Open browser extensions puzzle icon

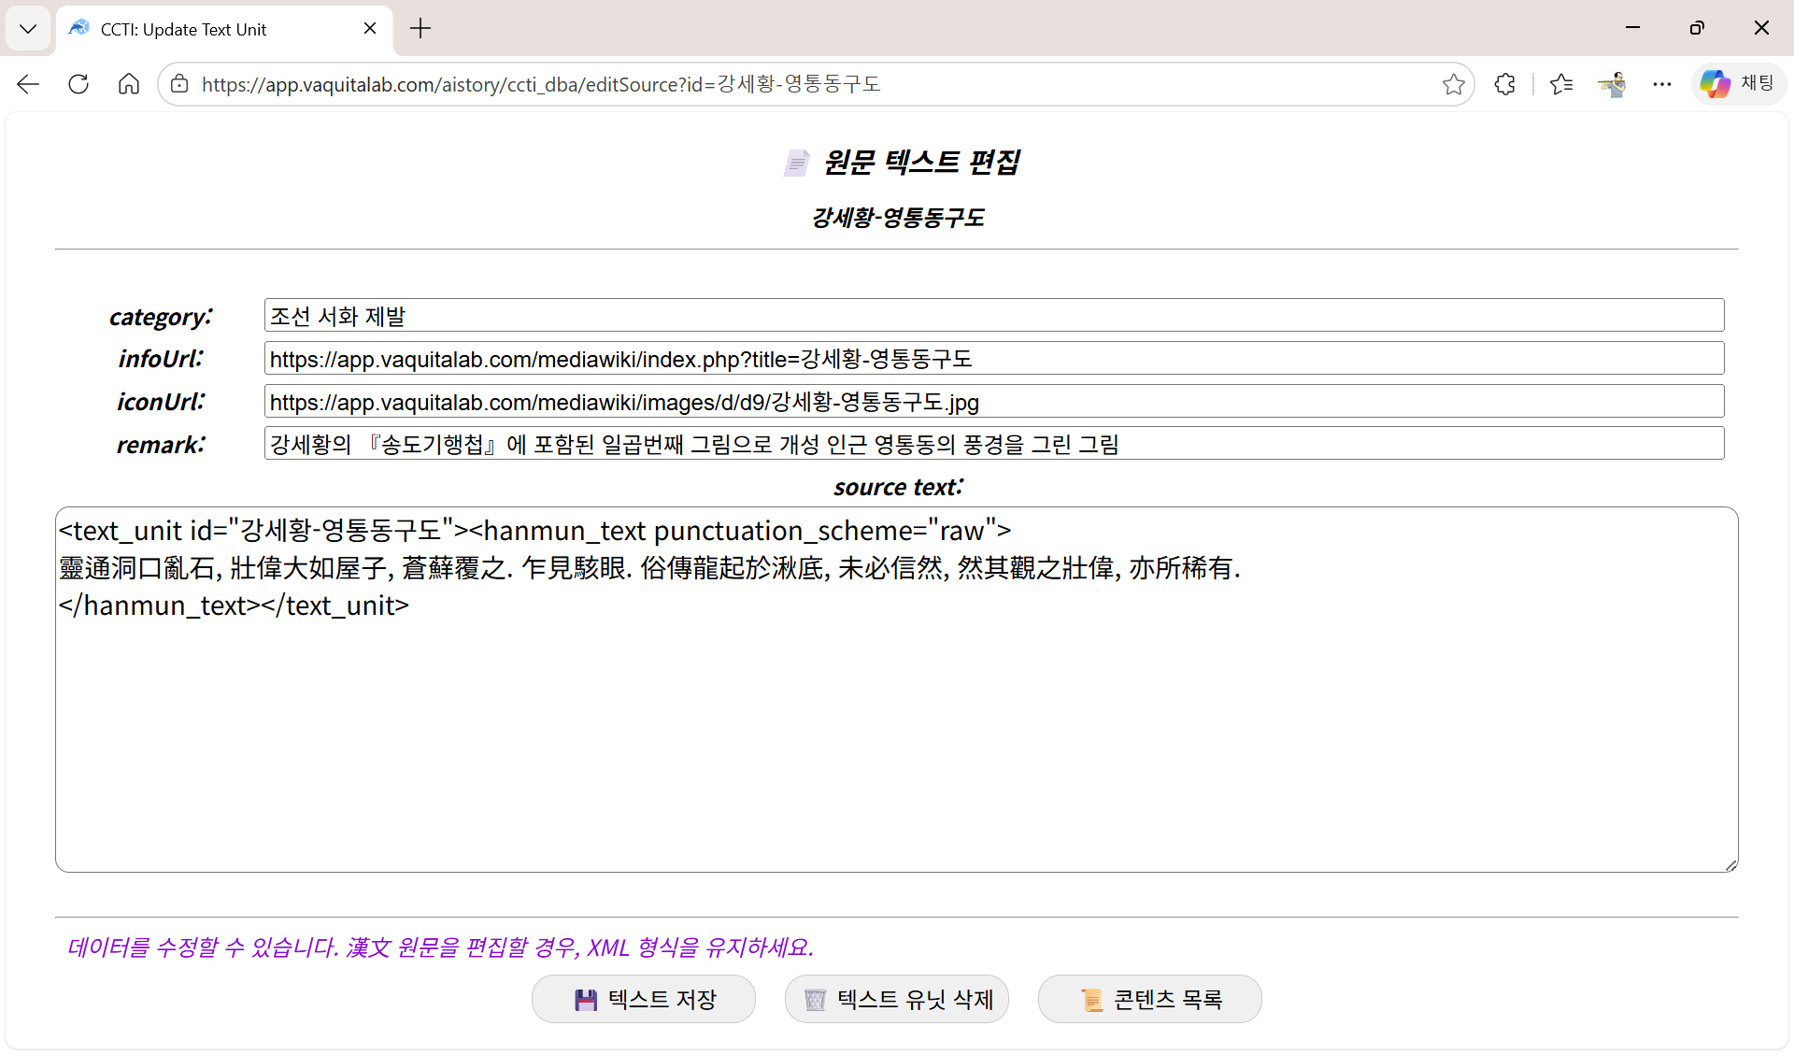click(1504, 84)
